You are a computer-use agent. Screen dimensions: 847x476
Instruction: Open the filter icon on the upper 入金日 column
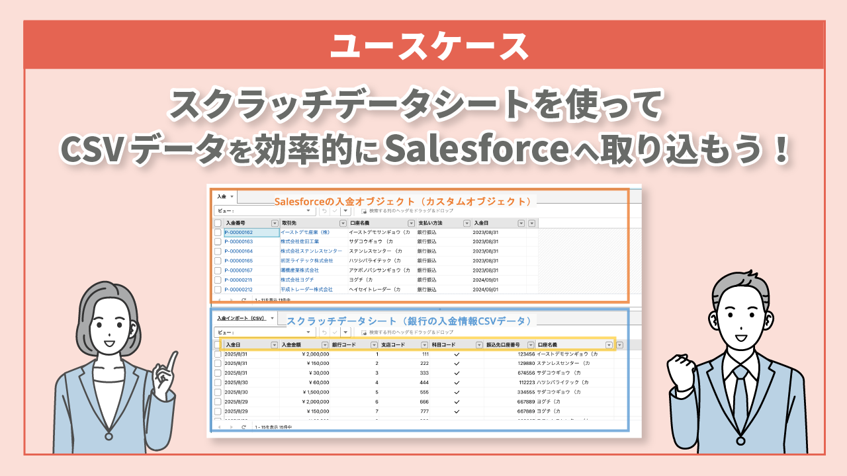(x=521, y=223)
